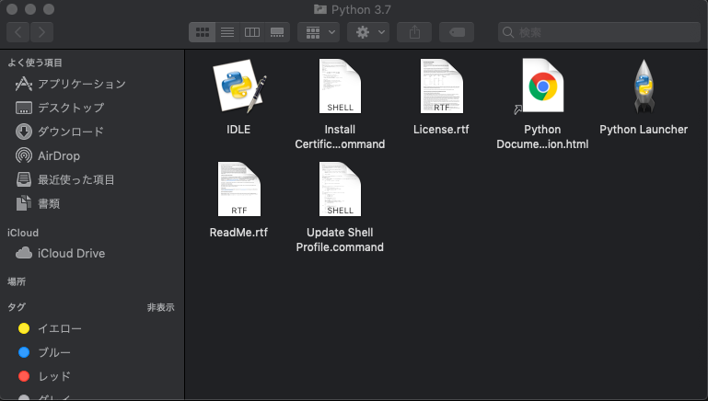Click the 場所 section header
This screenshot has height=401, width=708.
pyautogui.click(x=17, y=282)
